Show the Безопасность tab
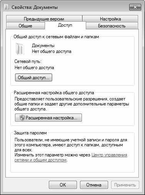The width and height of the screenshot is (145, 195). [112, 26]
